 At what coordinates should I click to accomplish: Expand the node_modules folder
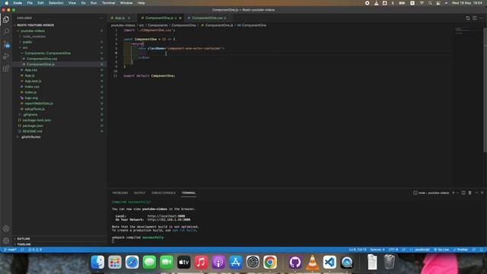click(33, 37)
